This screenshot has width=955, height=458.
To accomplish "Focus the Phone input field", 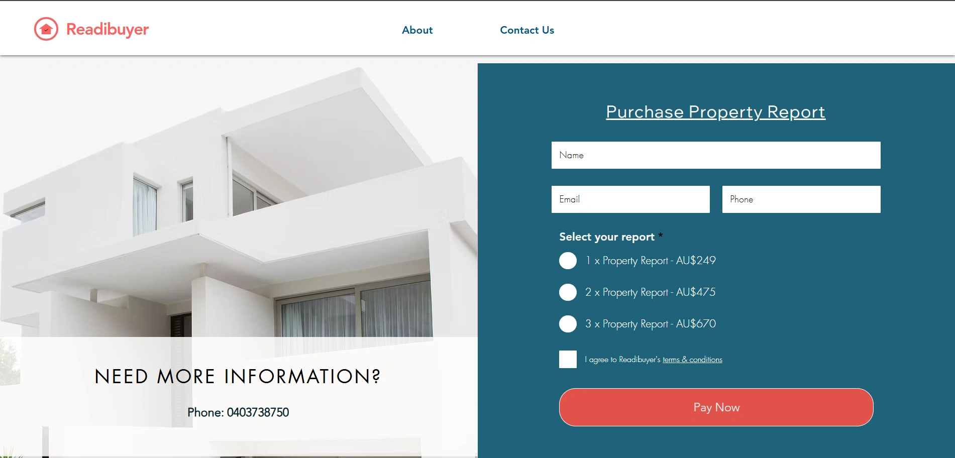I will [801, 199].
